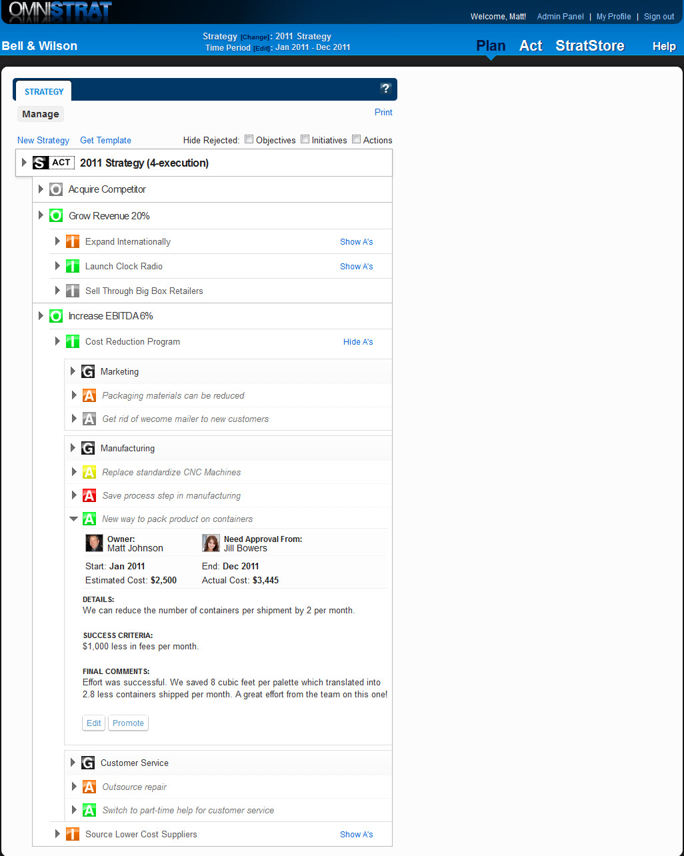Click the G group icon for Marketing
This screenshot has width=684, height=856.
pos(88,371)
